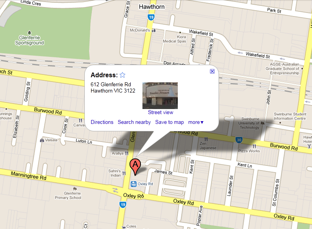Click the Swinburne Student Information Centre label
The width and height of the screenshot is (312, 229).
pyautogui.click(x=290, y=116)
